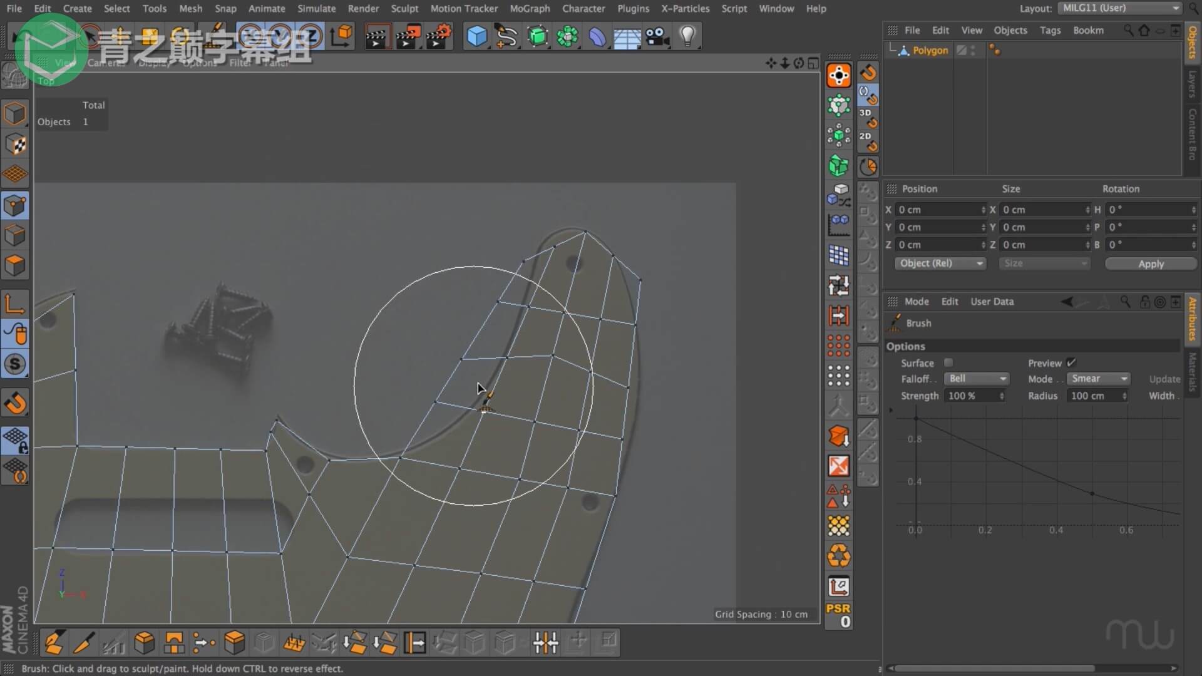This screenshot has height=676, width=1202.
Task: Click the render to picture viewer clapperboard
Action: point(408,36)
